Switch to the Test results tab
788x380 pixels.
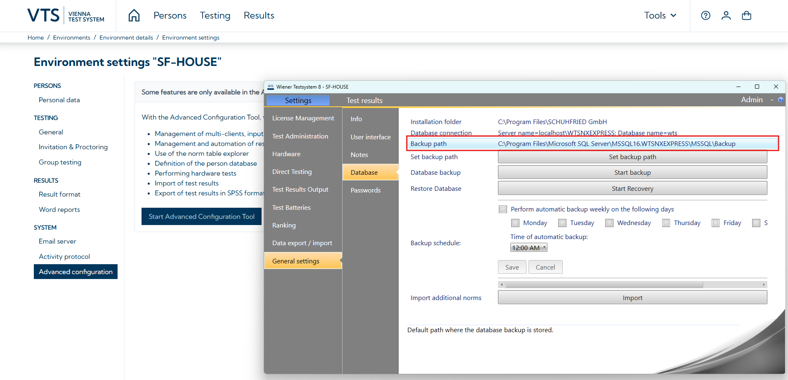364,101
